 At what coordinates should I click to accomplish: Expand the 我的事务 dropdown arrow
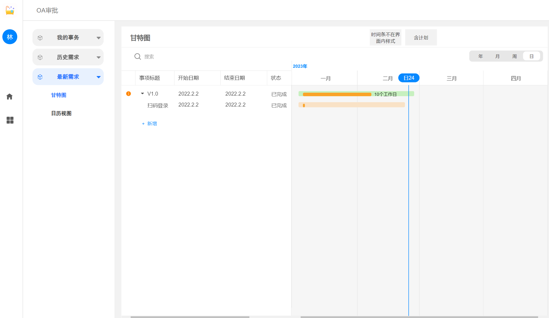(98, 38)
